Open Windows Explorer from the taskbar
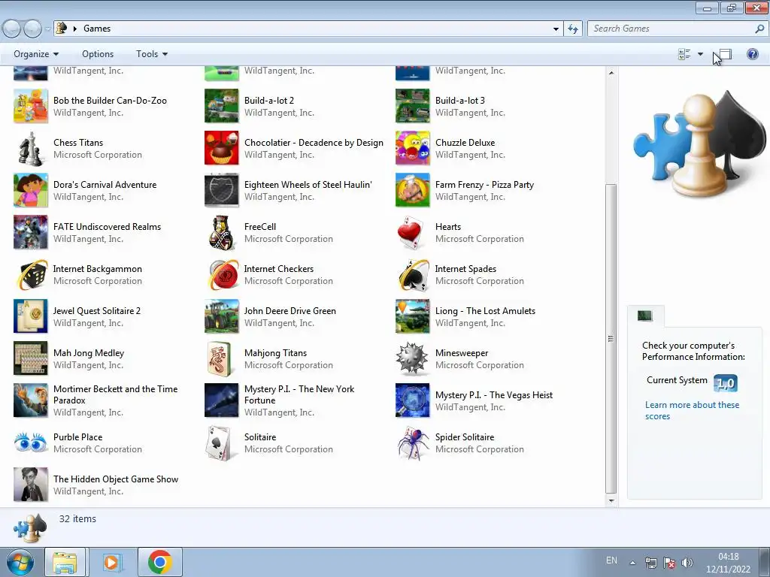 pos(65,562)
